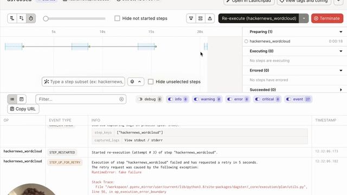Click timestamp 12:32:06.182
The width and height of the screenshot is (347, 195).
pyautogui.click(x=326, y=161)
